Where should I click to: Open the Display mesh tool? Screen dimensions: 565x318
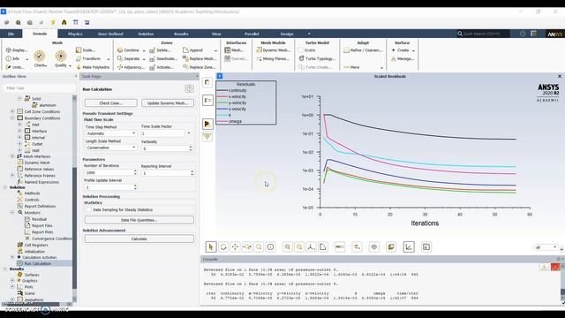click(x=17, y=50)
